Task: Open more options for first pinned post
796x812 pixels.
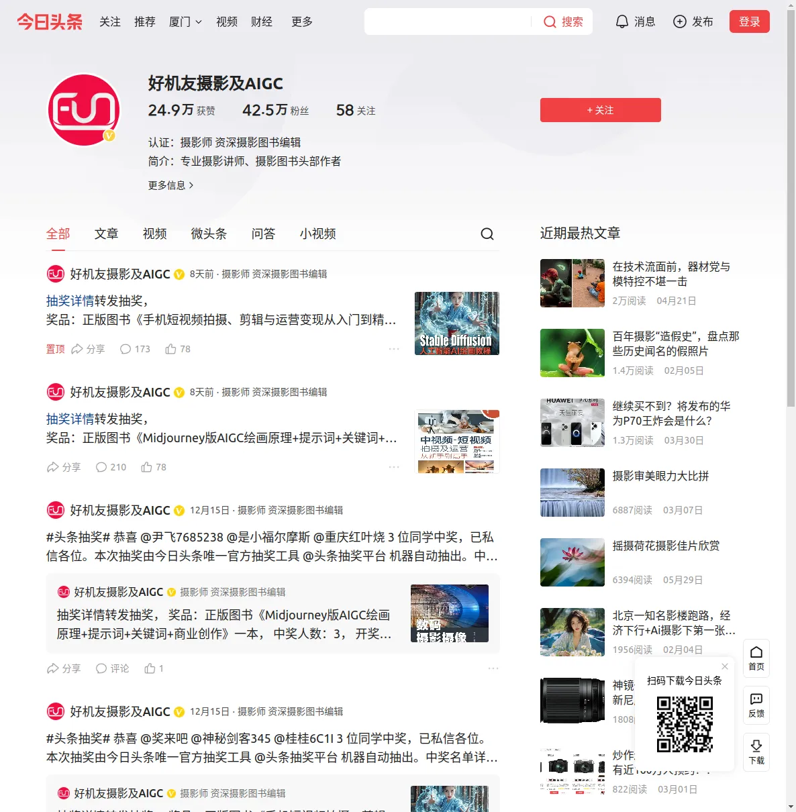Action: pos(394,349)
